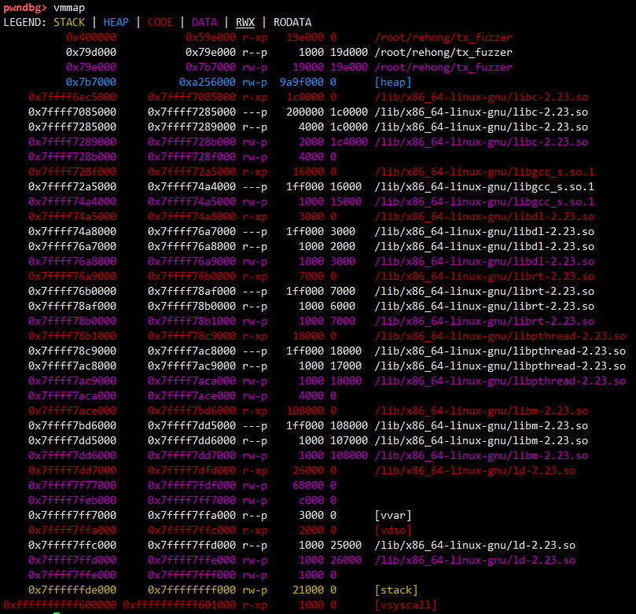Click start address 0x7ffff7dd6000
636x614 pixels.
[72, 456]
